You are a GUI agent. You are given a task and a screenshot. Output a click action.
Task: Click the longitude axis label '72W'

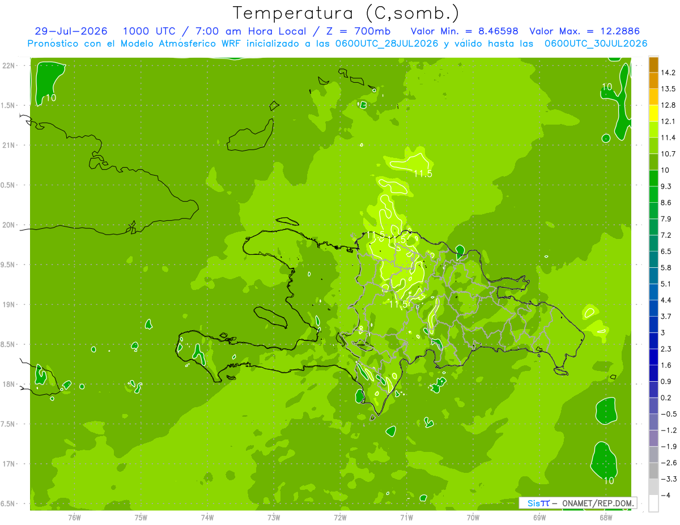tap(340, 518)
